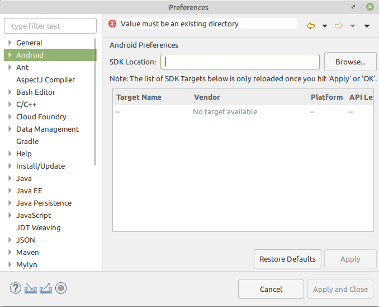This screenshot has width=379, height=307.
Task: Expand the Ant tree node
Action: tap(10, 67)
